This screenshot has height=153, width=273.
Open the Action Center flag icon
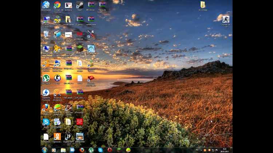pos(217,150)
